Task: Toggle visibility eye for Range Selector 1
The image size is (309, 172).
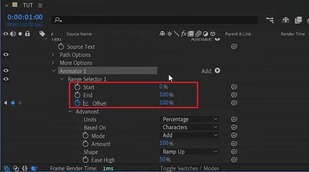Action: [6, 79]
